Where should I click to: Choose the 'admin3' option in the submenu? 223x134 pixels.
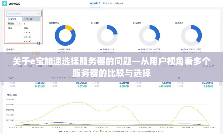[x=27, y=41]
